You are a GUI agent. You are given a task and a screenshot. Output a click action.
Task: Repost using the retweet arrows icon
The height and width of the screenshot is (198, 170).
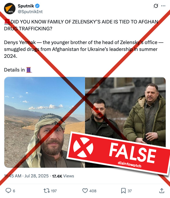tap(47, 191)
